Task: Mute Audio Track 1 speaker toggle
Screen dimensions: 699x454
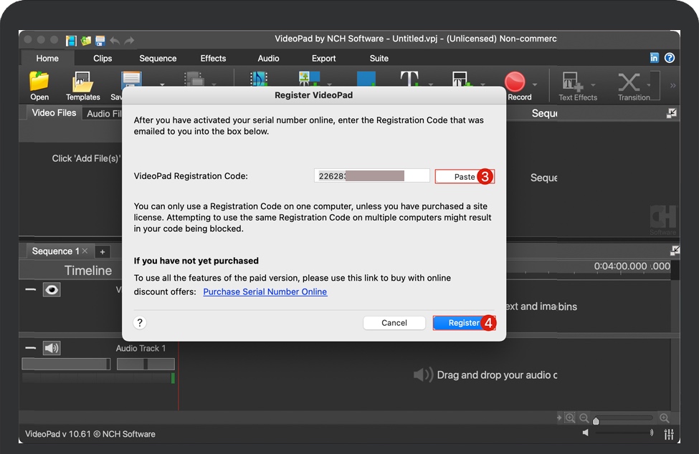Action: click(52, 348)
